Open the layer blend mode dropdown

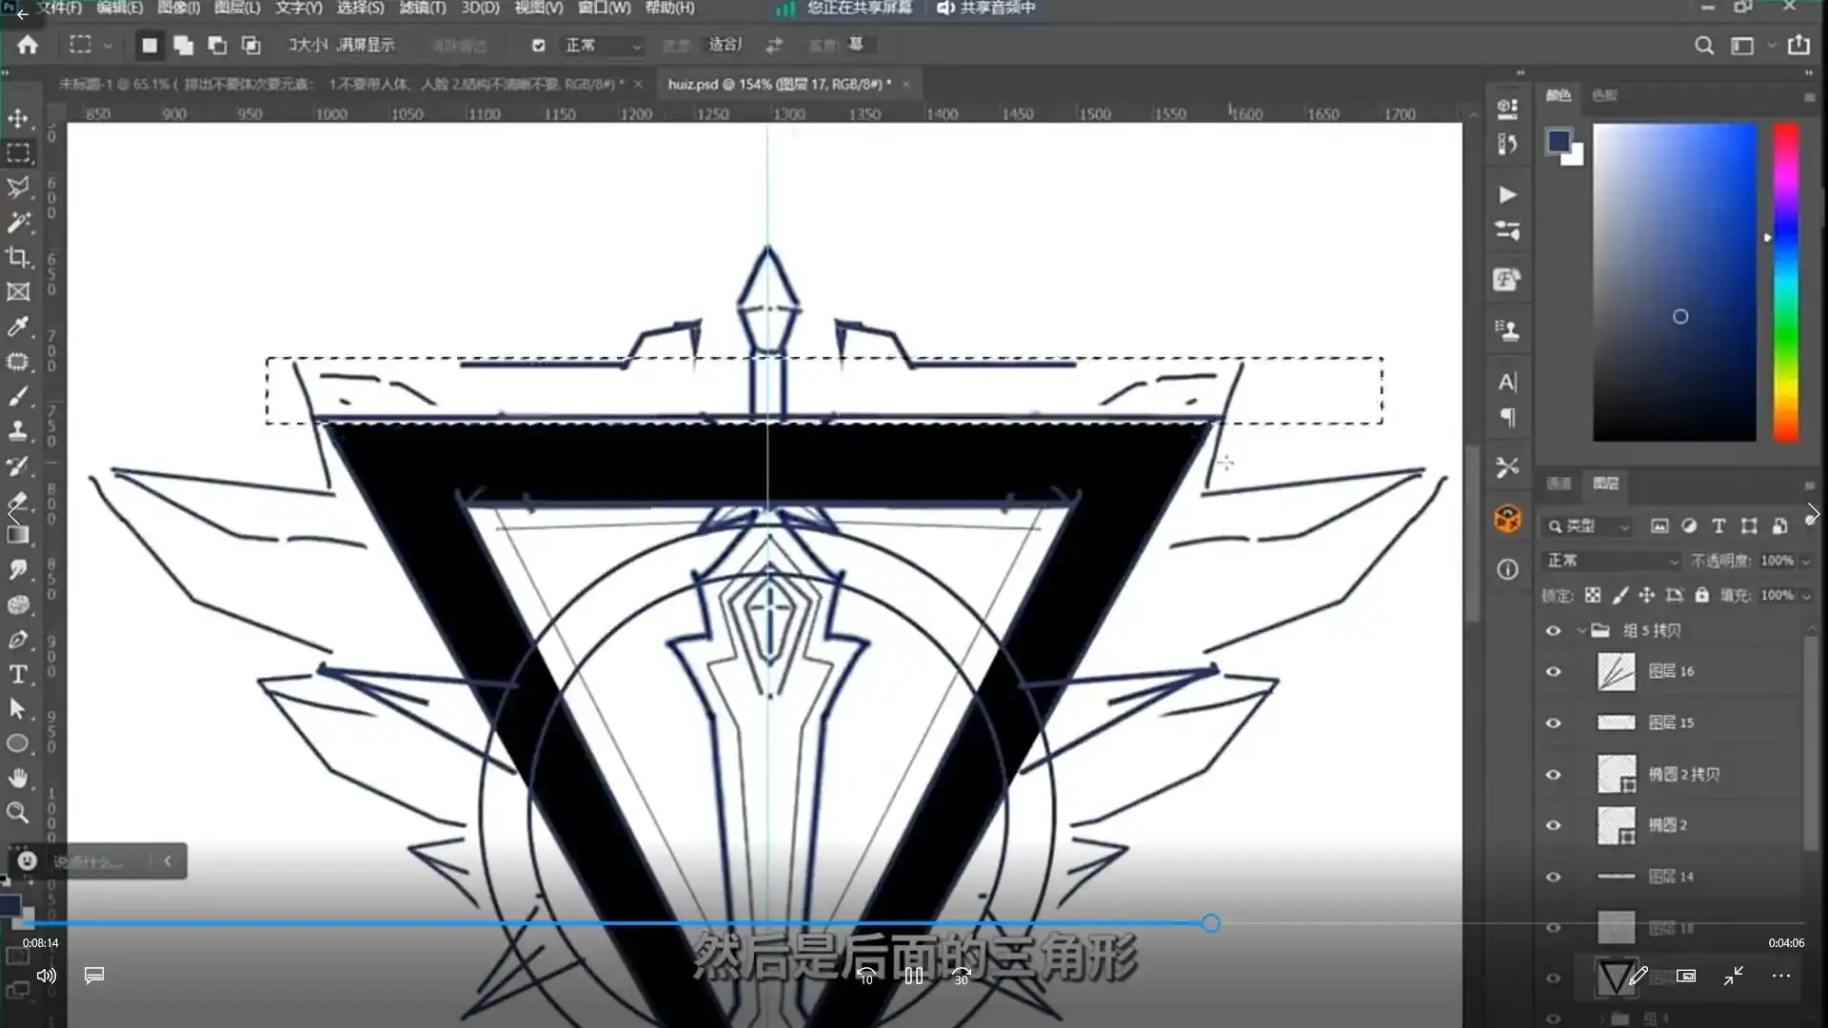tap(1611, 561)
